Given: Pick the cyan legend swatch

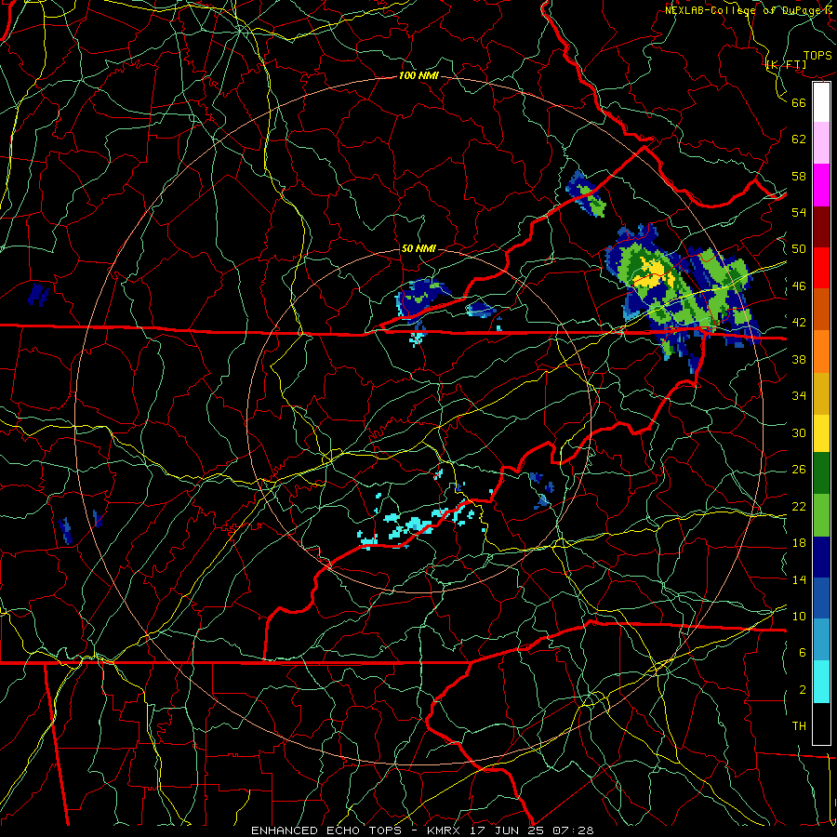Looking at the screenshot, I should pyautogui.click(x=821, y=682).
